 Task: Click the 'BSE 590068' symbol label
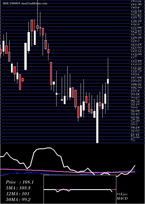coord(11,3)
